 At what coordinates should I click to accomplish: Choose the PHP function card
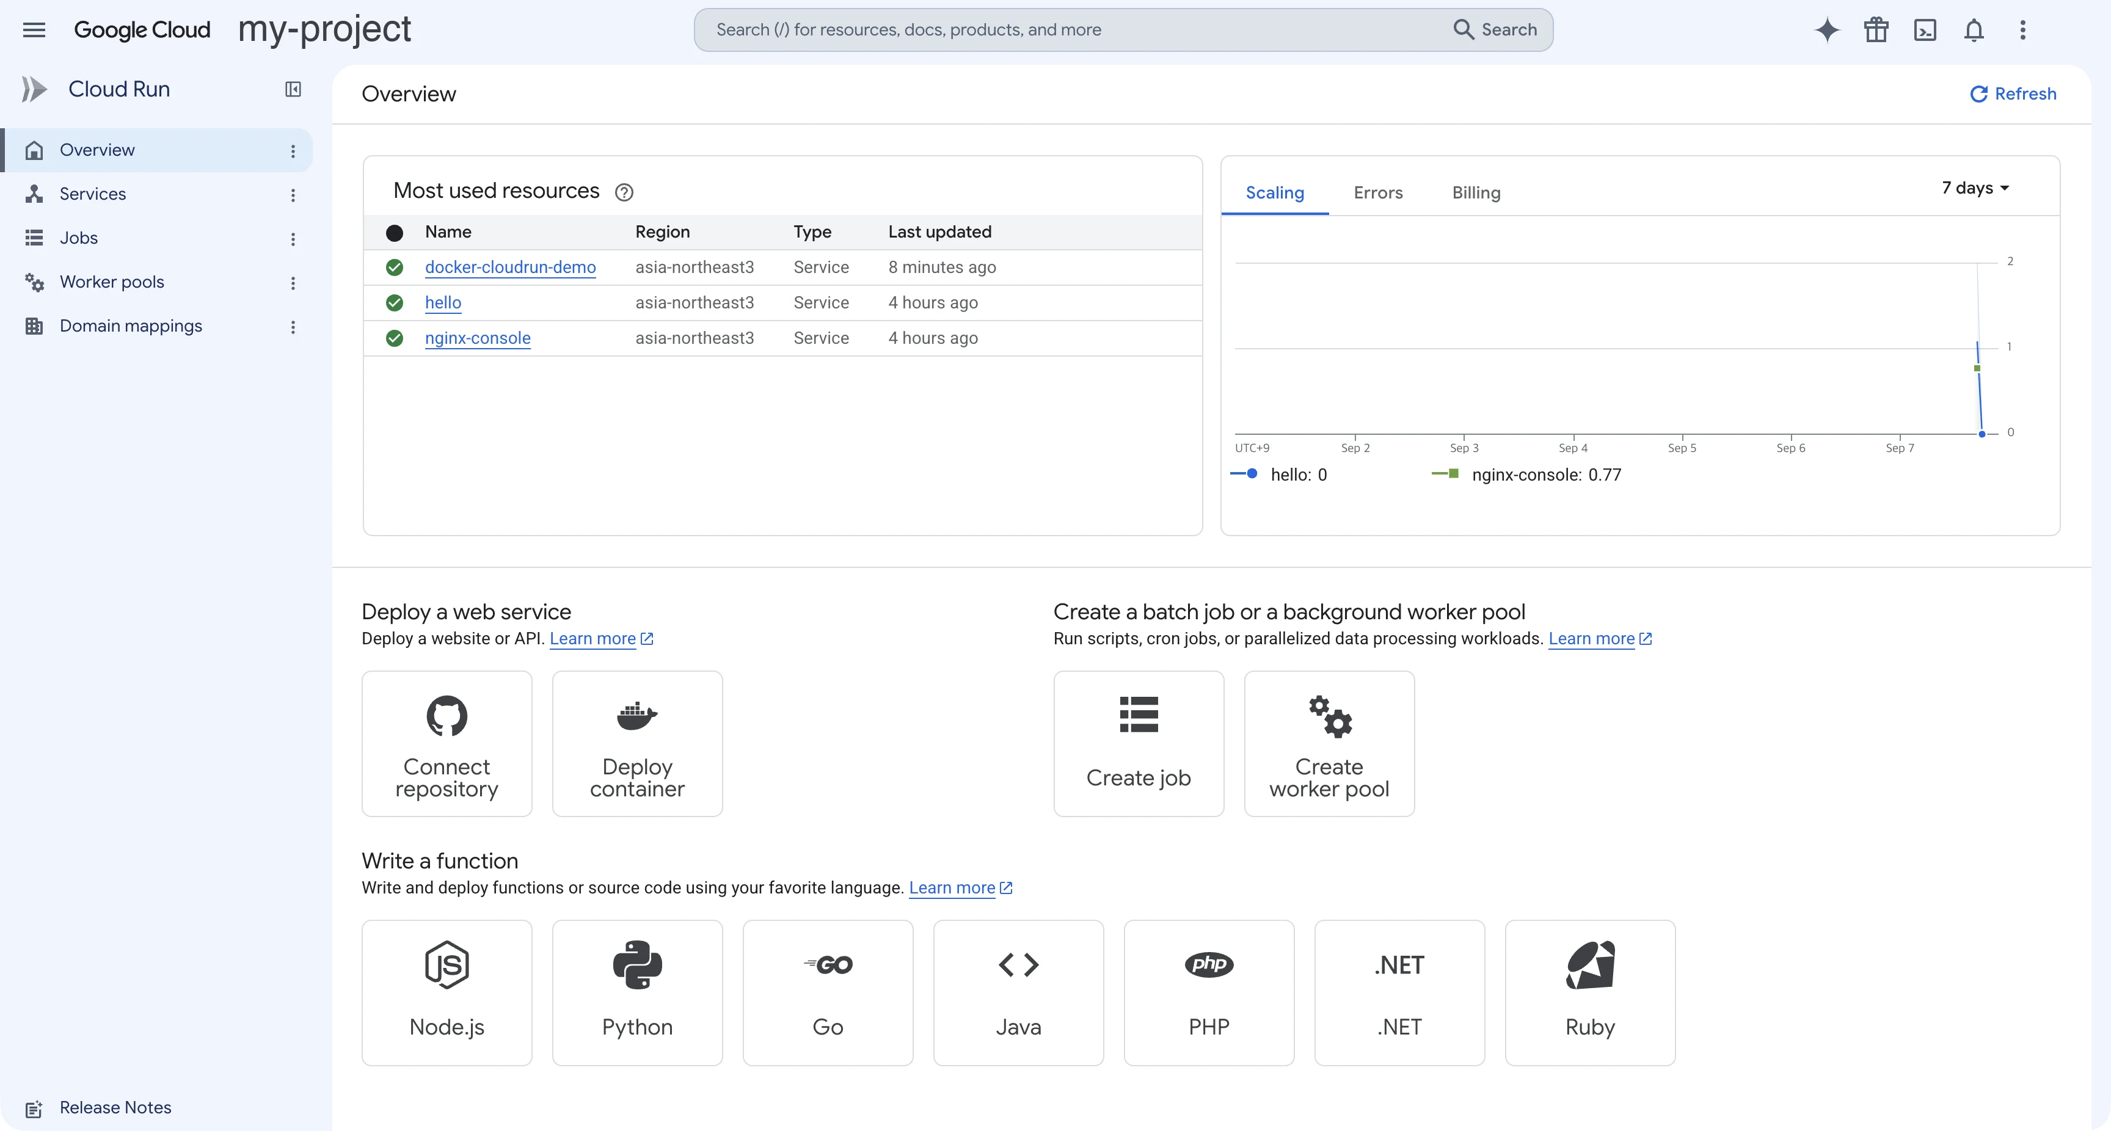click(x=1209, y=992)
